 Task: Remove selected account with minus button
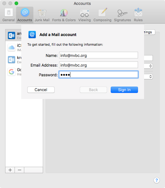19,170
